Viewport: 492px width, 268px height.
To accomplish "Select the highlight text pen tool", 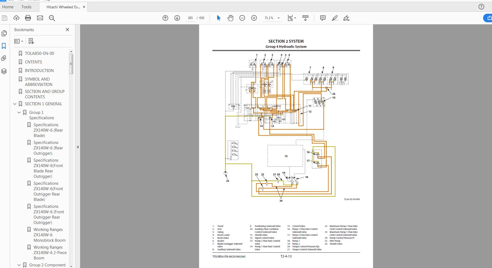I will [x=335, y=18].
